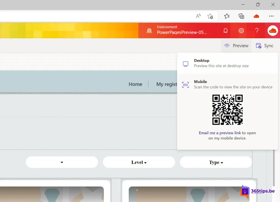Click the Sync button
Viewport: 280px width, 202px height.
[264, 46]
